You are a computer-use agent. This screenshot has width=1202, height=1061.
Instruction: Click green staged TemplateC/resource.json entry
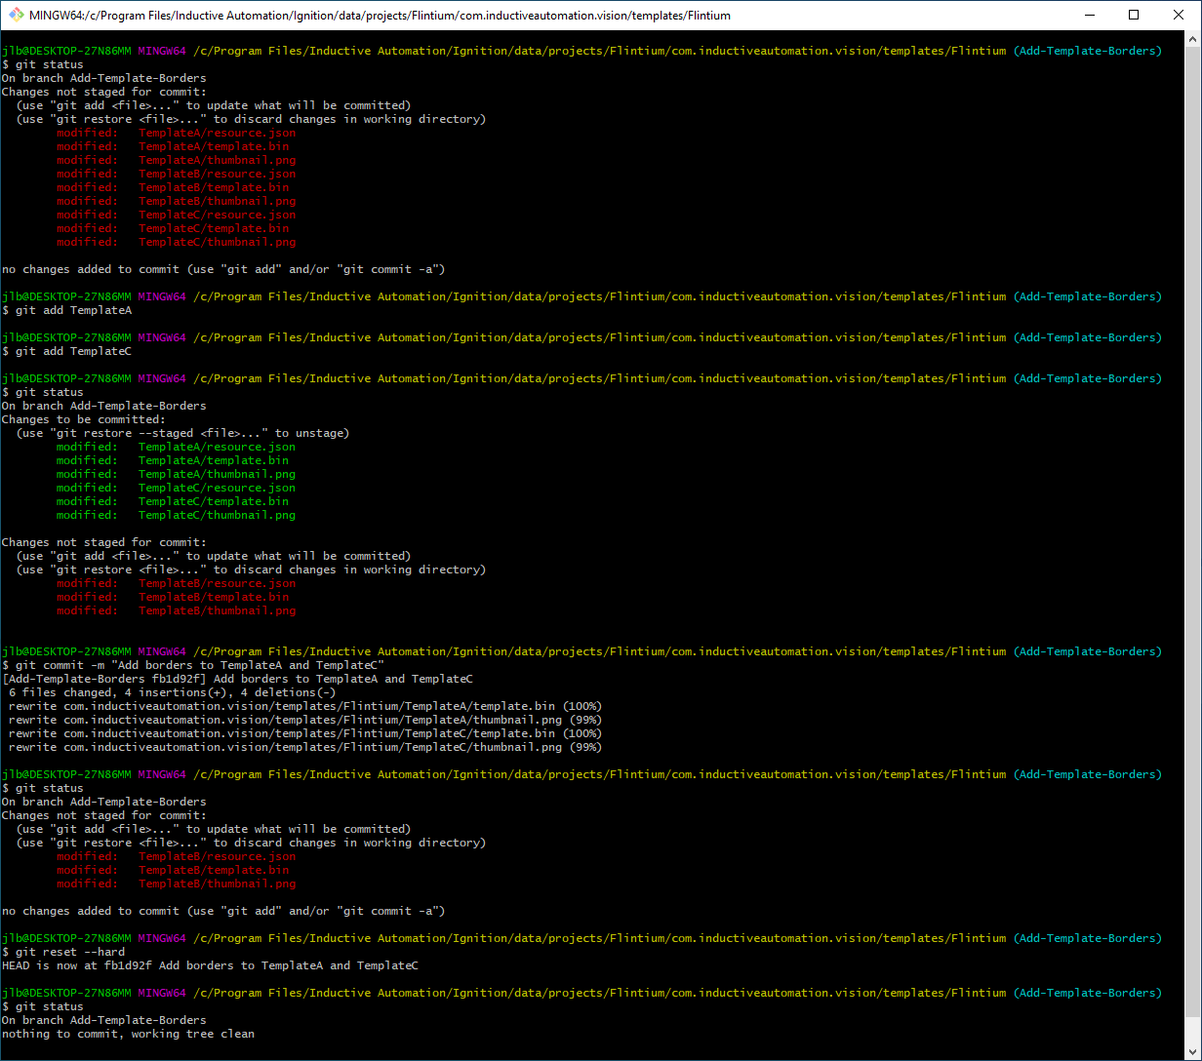(176, 488)
